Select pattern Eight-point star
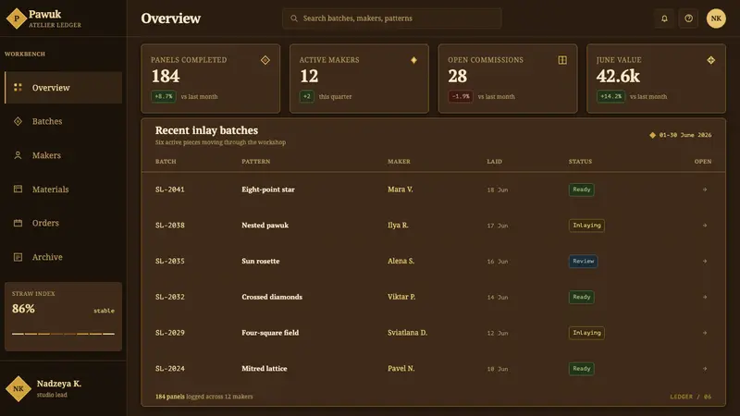 coord(268,190)
